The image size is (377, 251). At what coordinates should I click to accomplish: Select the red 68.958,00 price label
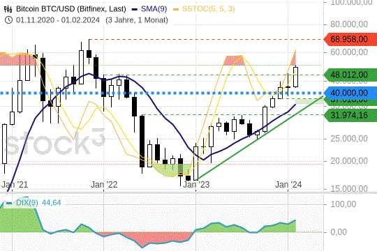pos(350,39)
